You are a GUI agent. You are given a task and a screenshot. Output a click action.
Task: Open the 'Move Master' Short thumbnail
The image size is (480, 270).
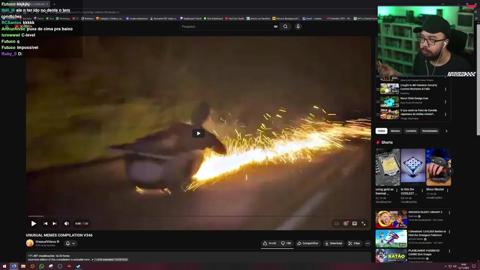(438, 167)
